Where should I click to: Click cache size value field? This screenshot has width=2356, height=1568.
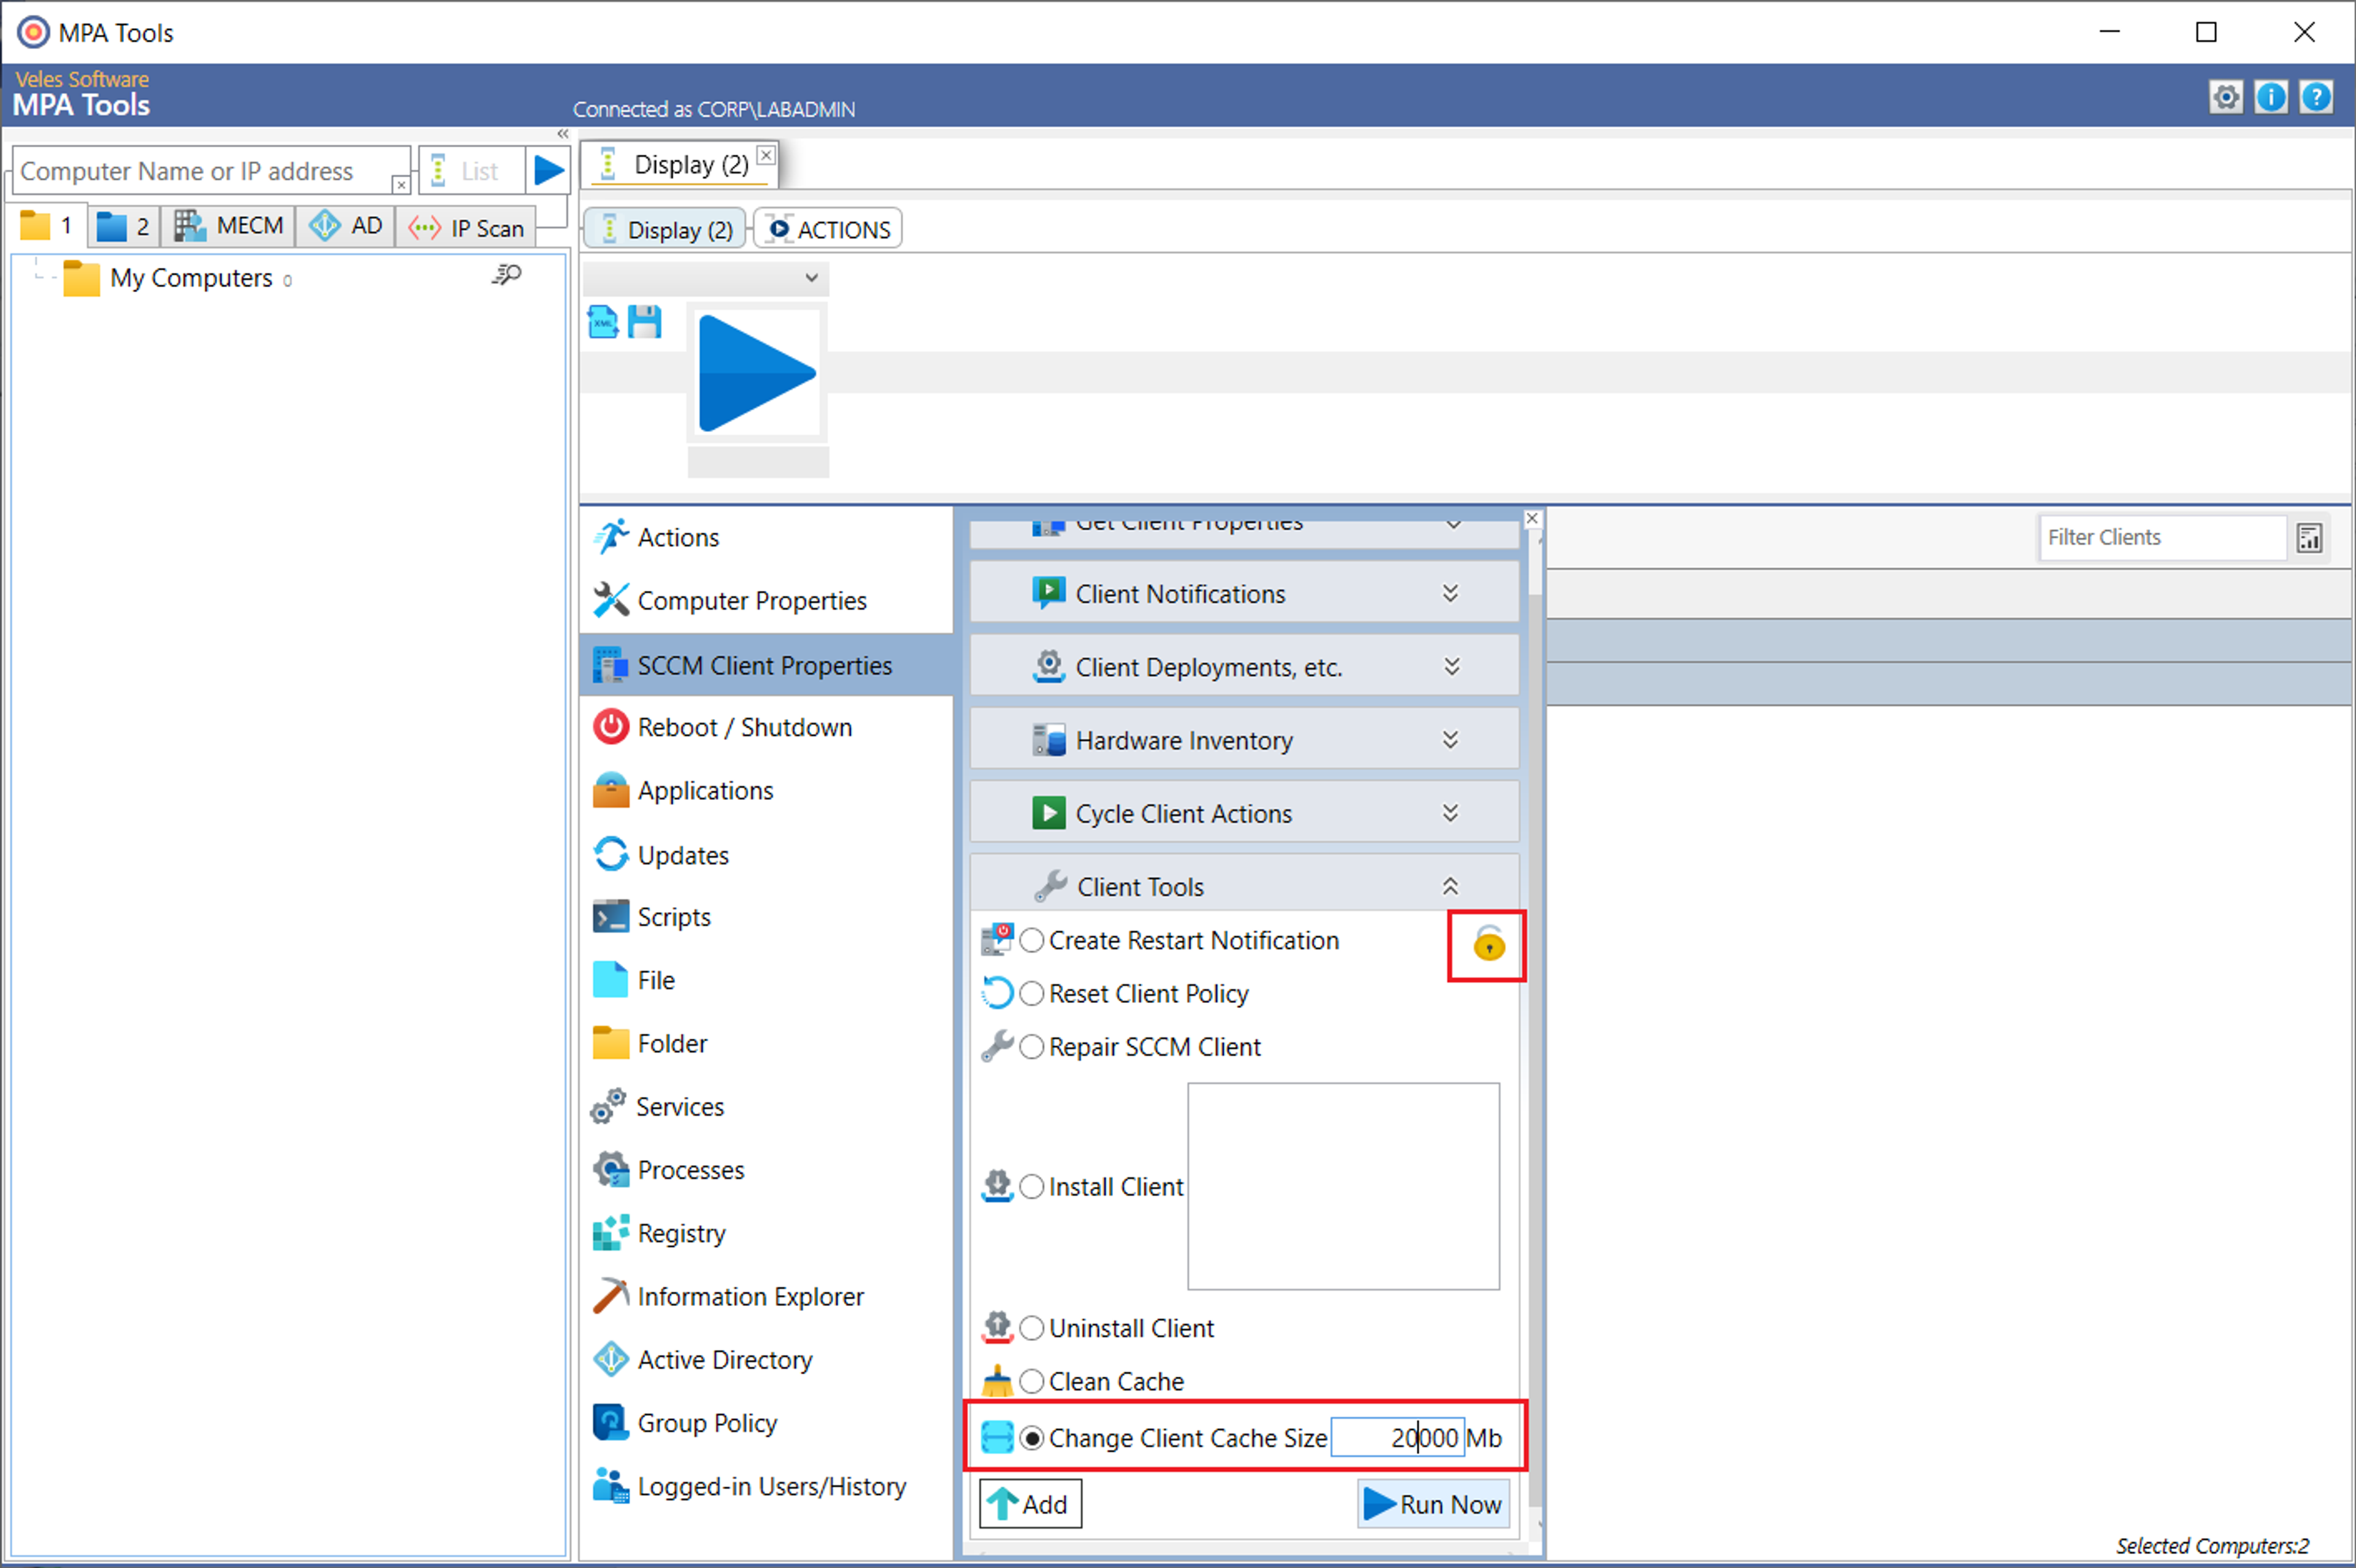tap(1397, 1438)
